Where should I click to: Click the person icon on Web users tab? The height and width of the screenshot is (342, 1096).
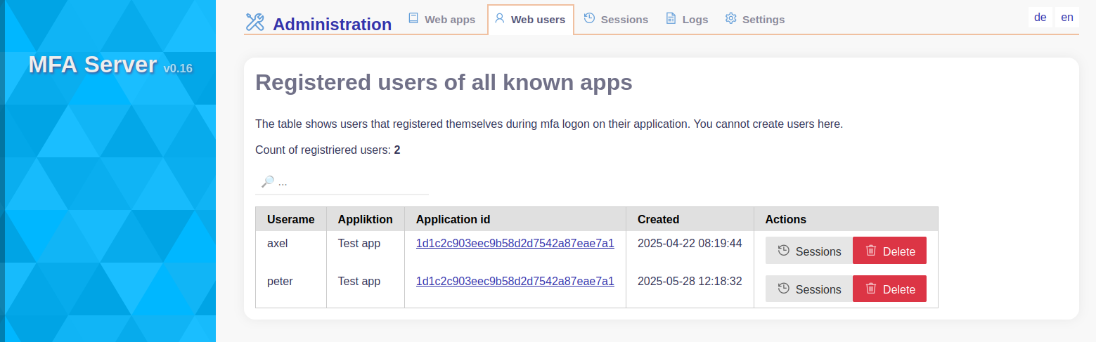click(x=500, y=18)
